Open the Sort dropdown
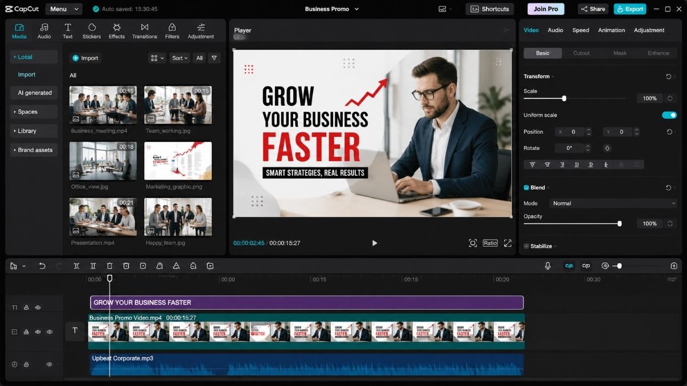Screen dimensions: 687x386 coord(179,58)
